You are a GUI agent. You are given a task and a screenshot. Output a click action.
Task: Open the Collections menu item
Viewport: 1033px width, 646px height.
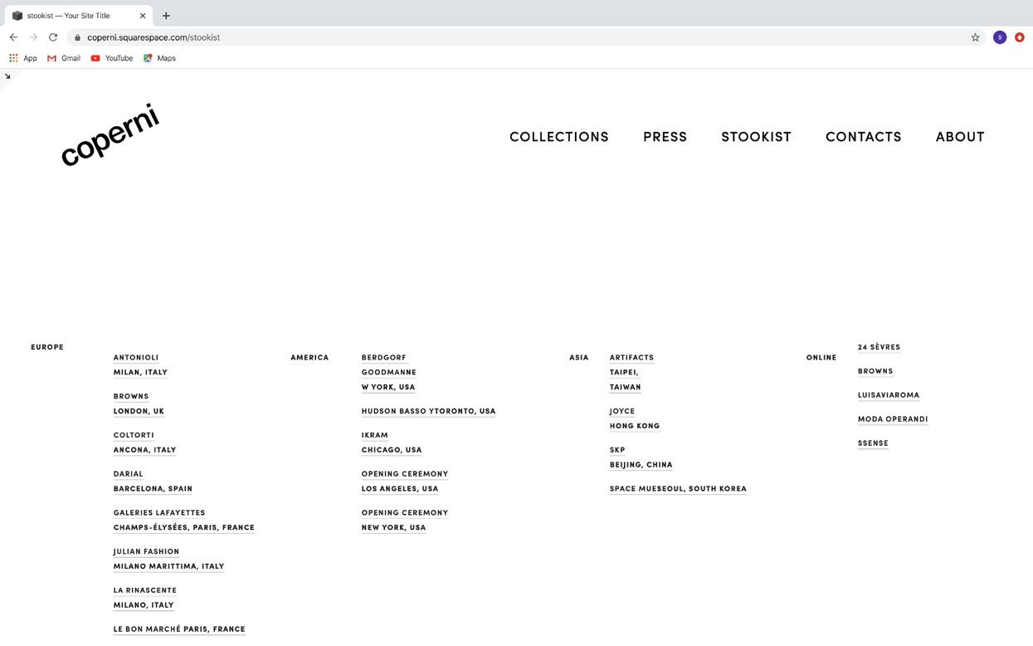pyautogui.click(x=559, y=137)
